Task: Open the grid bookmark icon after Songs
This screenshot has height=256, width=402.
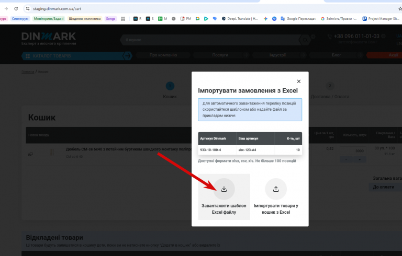Action: click(123, 19)
